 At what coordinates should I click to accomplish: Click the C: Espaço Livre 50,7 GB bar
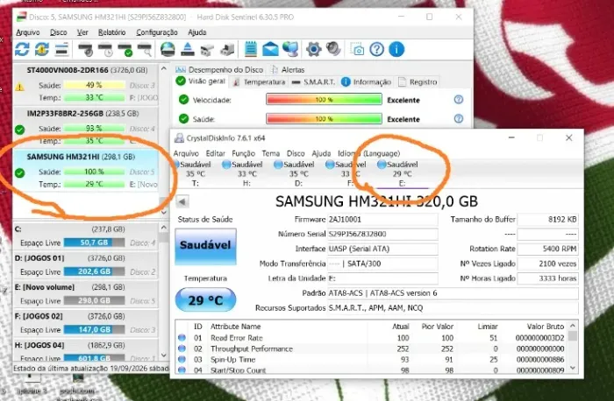pyautogui.click(x=94, y=243)
